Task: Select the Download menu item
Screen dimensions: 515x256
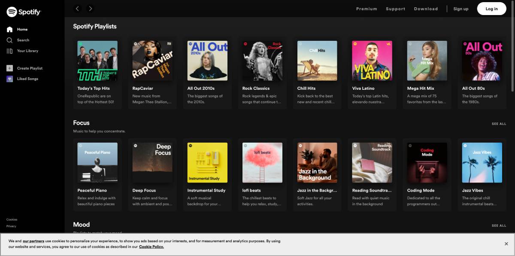Action: coord(426,9)
